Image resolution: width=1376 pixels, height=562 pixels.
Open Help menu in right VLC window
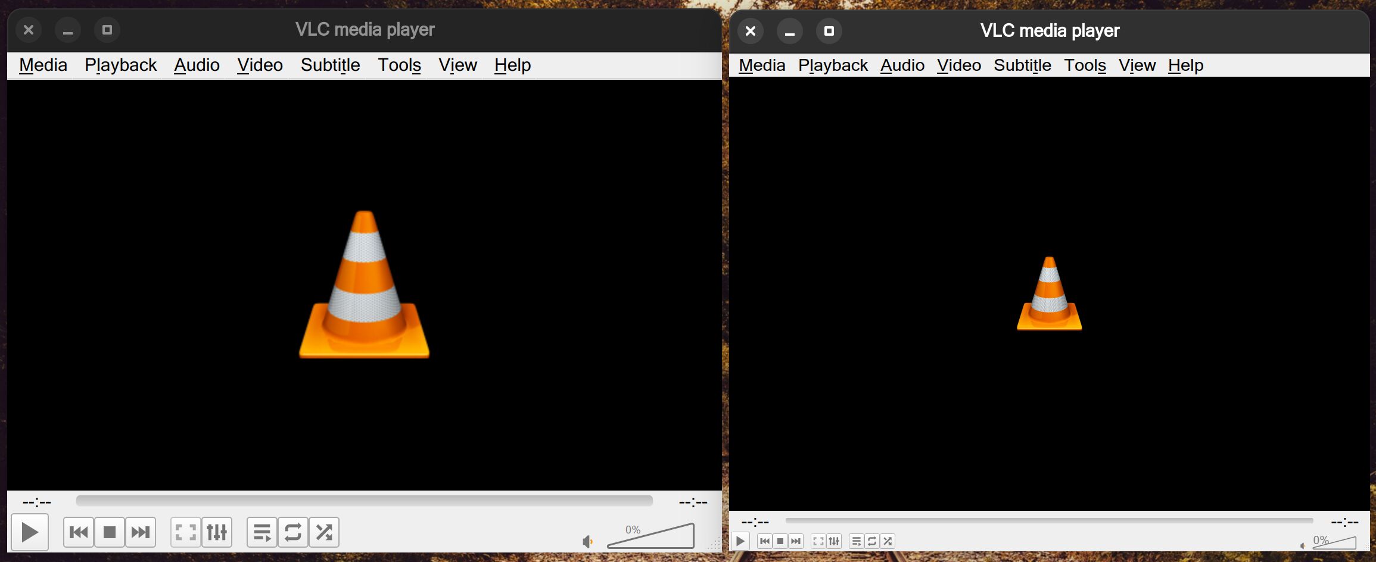coord(1185,65)
